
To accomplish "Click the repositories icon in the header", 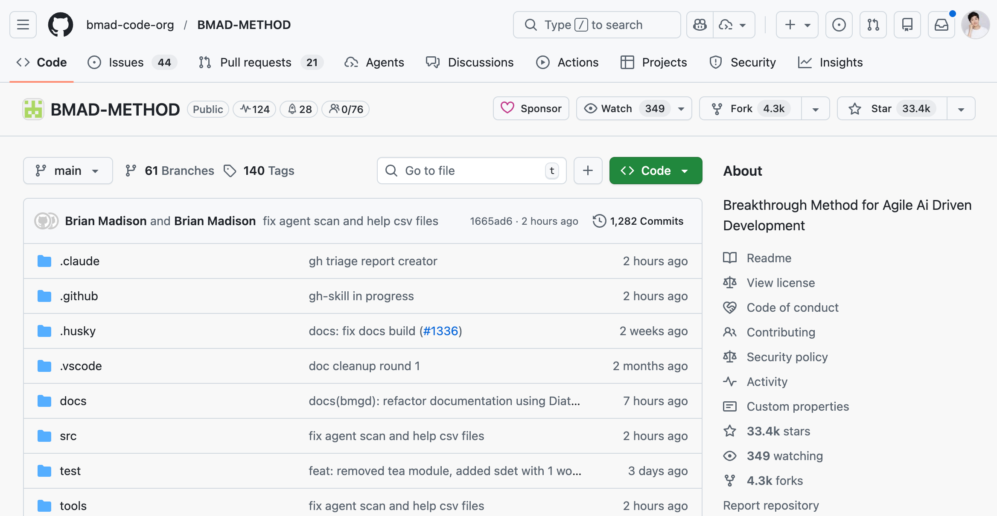I will (907, 25).
